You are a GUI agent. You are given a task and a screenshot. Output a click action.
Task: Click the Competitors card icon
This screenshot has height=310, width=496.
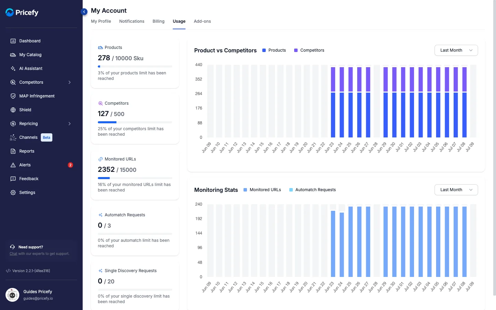tap(100, 103)
